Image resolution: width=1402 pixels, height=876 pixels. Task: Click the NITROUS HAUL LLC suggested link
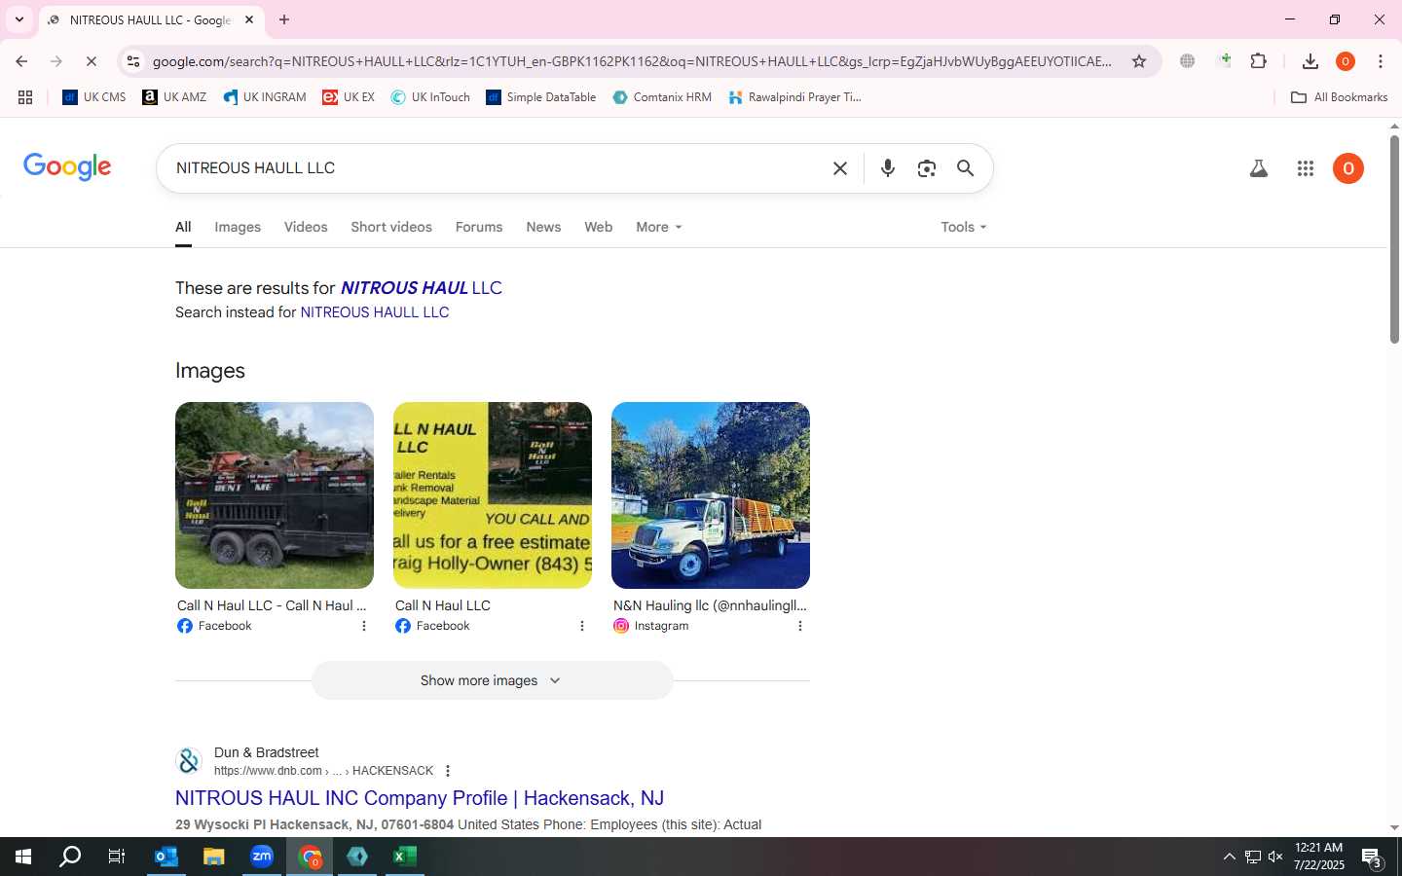(x=422, y=288)
